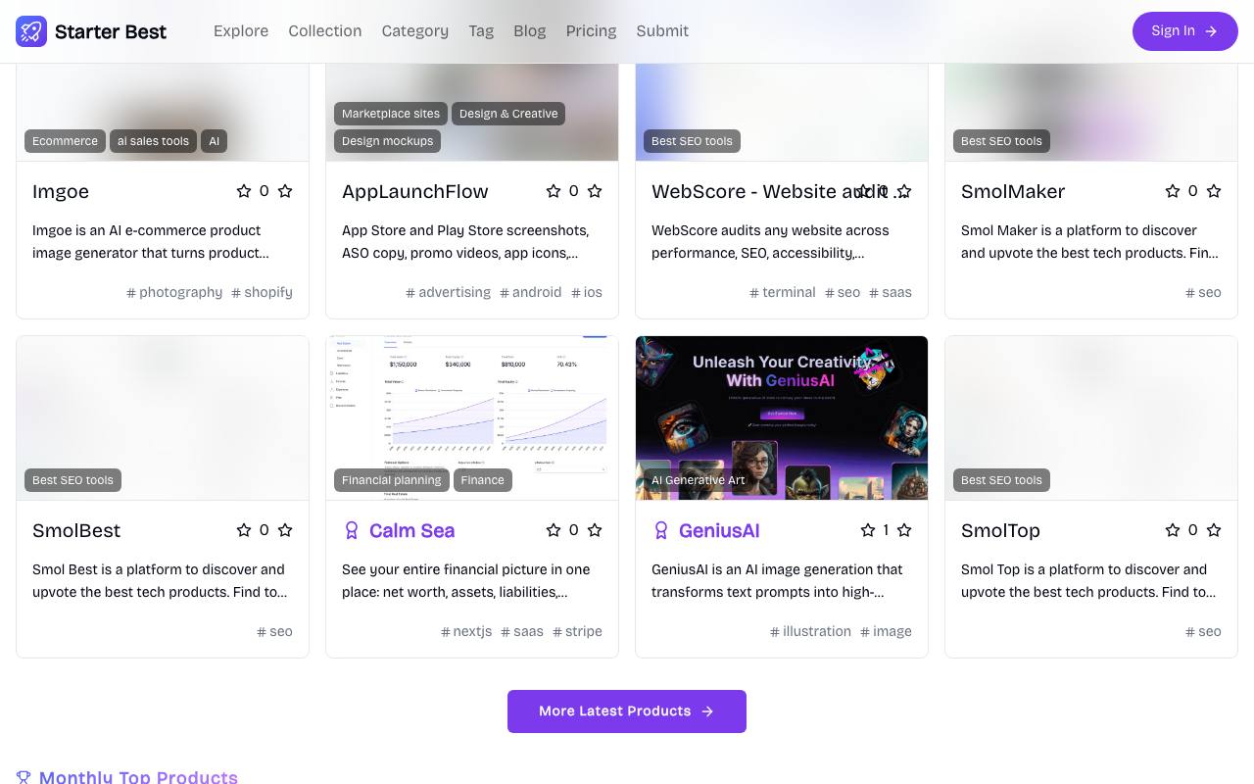This screenshot has width=1254, height=784.
Task: Click the star right of SmolTop's count
Action: click(1214, 530)
